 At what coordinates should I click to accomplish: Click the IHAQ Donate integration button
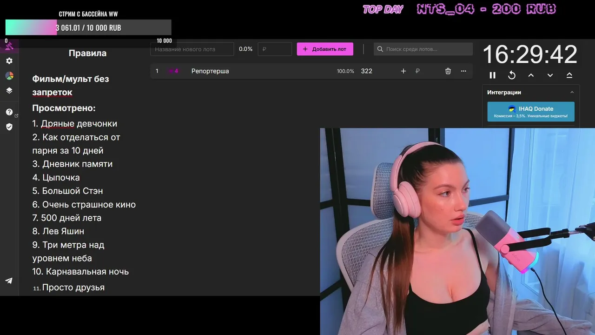click(531, 112)
